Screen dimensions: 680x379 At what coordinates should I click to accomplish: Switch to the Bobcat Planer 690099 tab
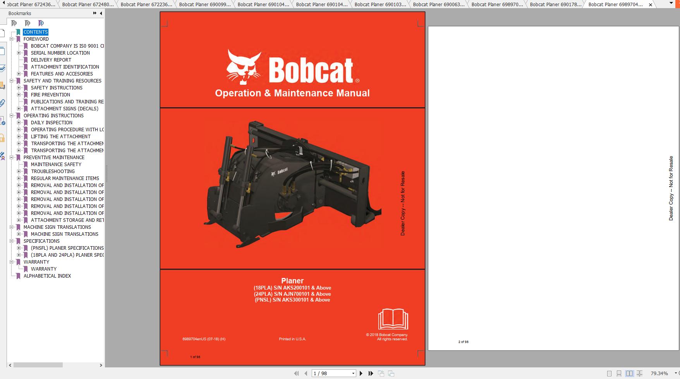click(205, 5)
